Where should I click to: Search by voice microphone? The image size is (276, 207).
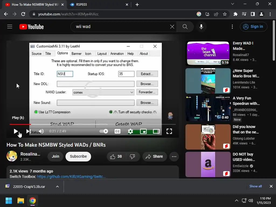[x=201, y=27]
